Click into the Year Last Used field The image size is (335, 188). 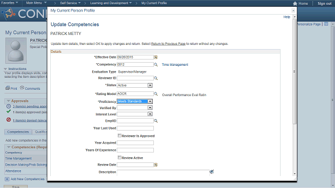(x=135, y=128)
